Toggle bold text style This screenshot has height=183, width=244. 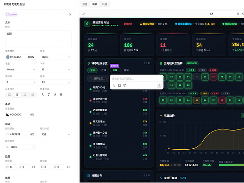43,95
